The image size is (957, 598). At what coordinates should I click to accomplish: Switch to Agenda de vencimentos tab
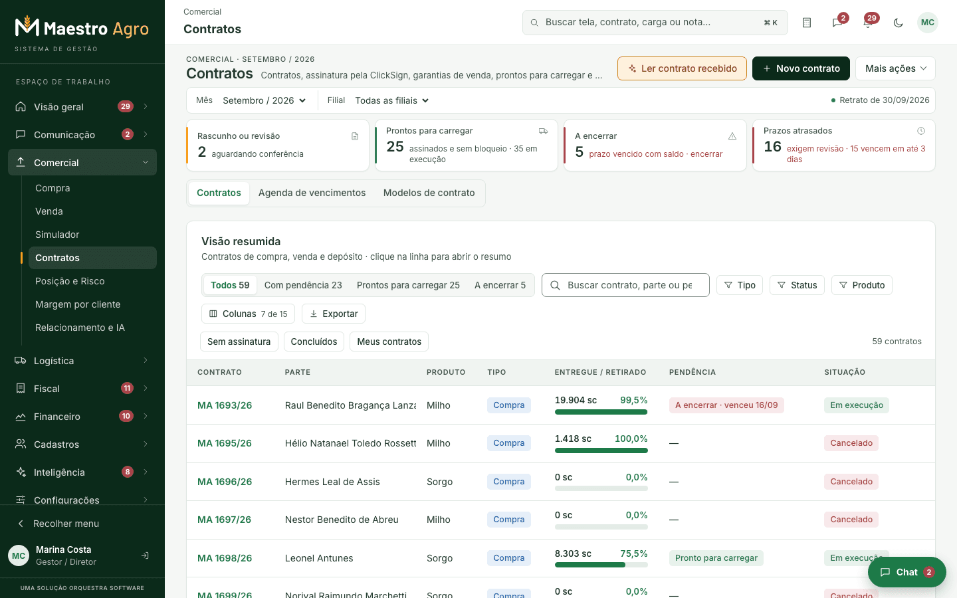312,193
